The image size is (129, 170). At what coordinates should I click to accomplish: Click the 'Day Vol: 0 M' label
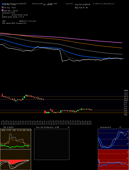pyautogui.click(x=81, y=7)
